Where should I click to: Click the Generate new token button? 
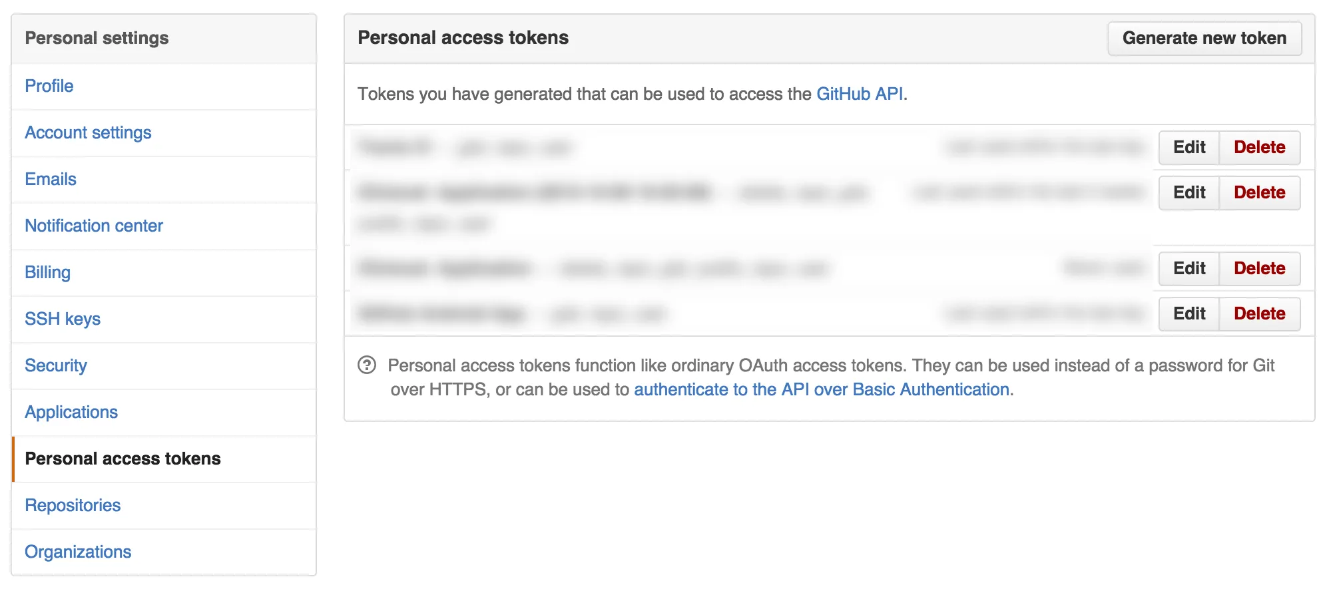1205,38
